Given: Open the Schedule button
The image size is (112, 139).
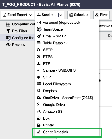Looking at the screenshot, I should coord(79,15).
